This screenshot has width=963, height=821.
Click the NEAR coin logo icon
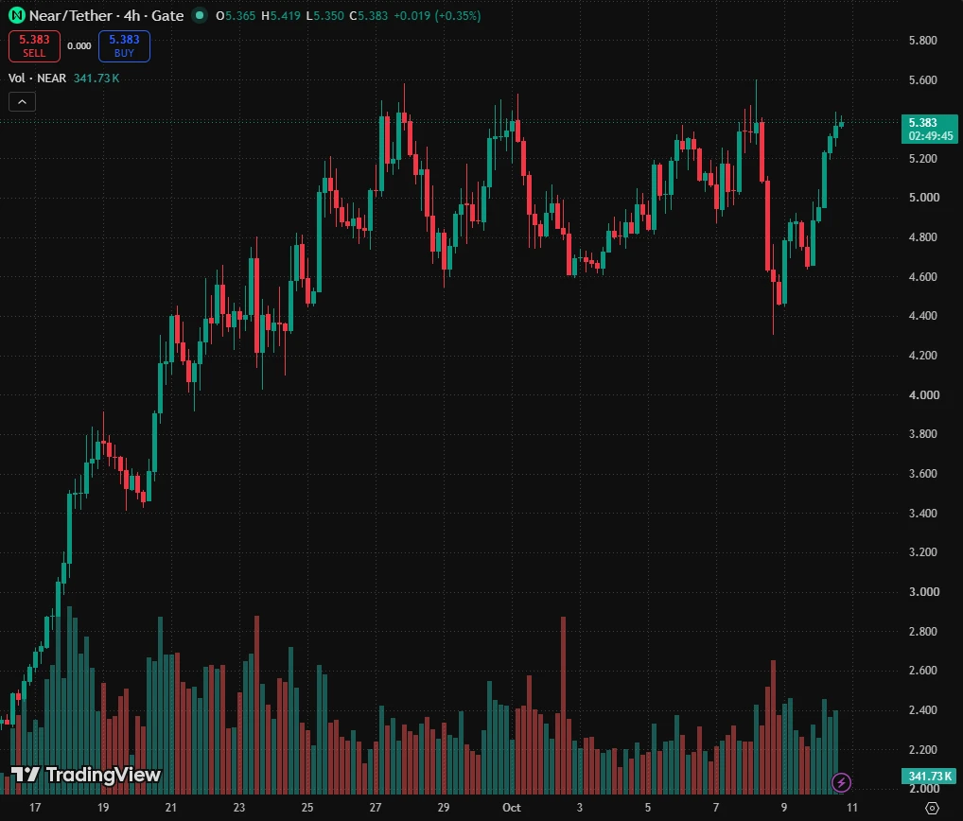coord(17,15)
